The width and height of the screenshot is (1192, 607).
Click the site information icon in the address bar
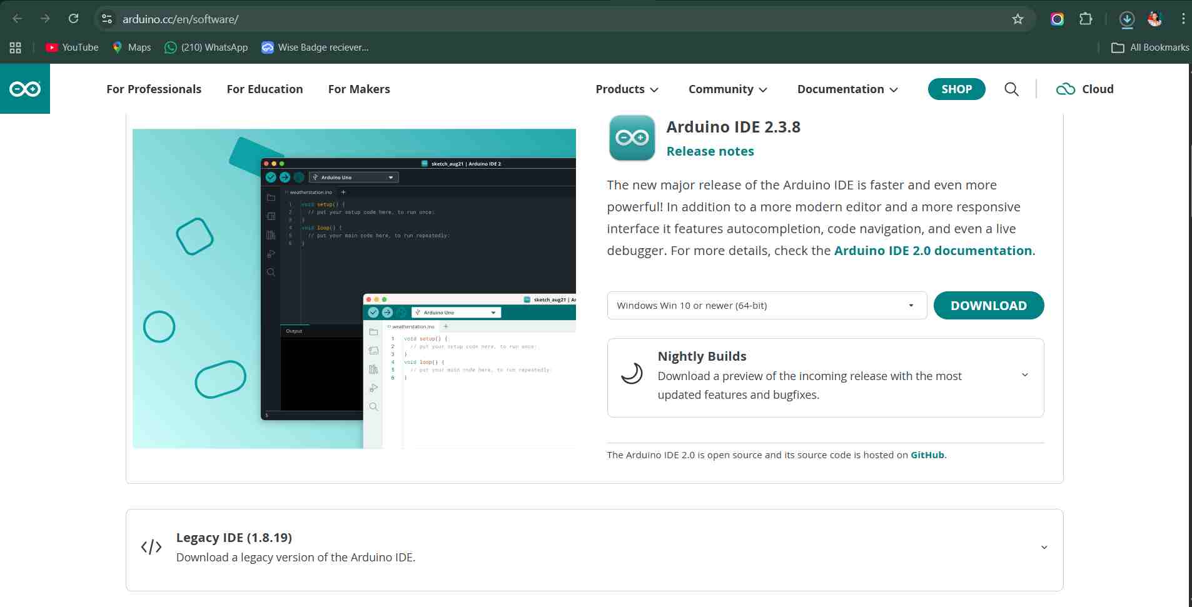[107, 19]
